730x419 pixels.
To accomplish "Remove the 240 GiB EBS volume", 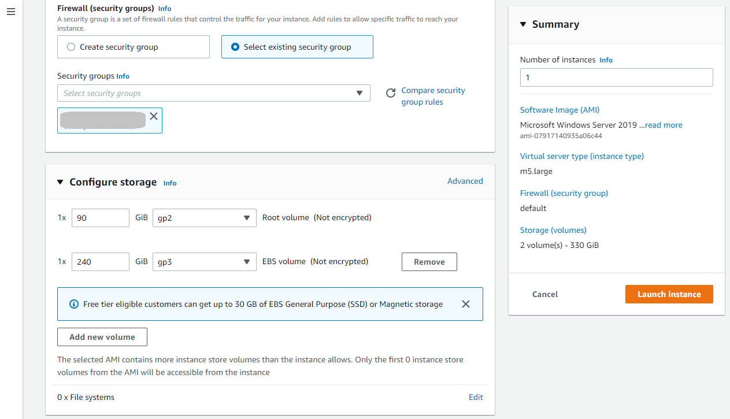I will (429, 262).
